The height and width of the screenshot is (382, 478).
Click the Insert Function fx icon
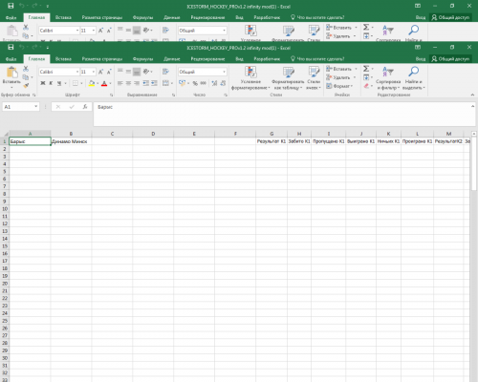[85, 107]
